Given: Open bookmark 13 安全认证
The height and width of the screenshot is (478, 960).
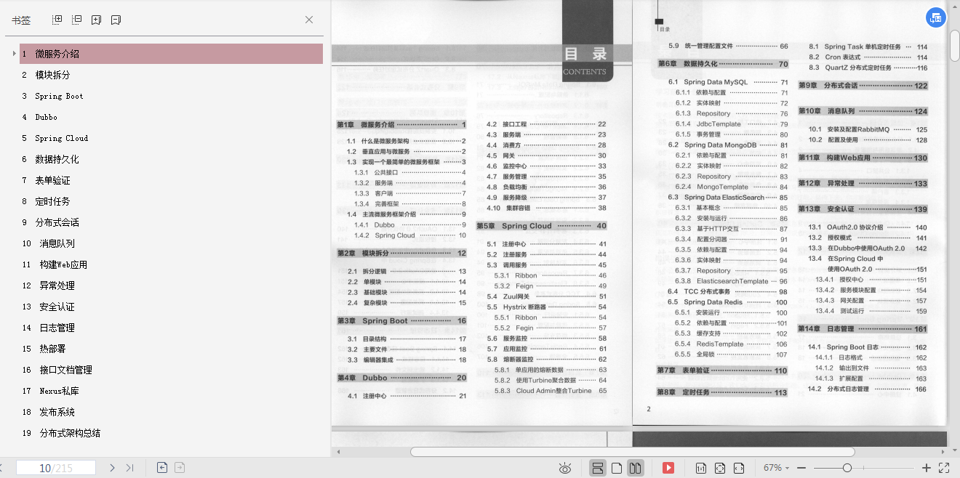Looking at the screenshot, I should point(171,307).
